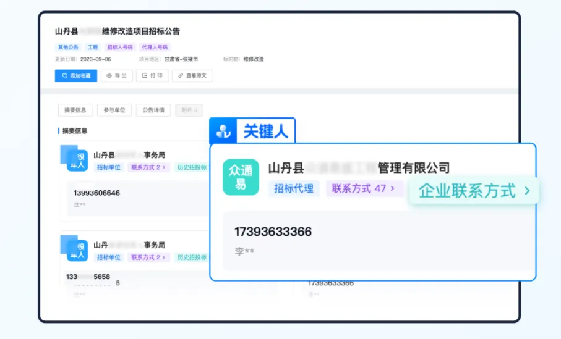Click the 摘要信息 section heading
The height and width of the screenshot is (339, 561).
[x=75, y=131]
